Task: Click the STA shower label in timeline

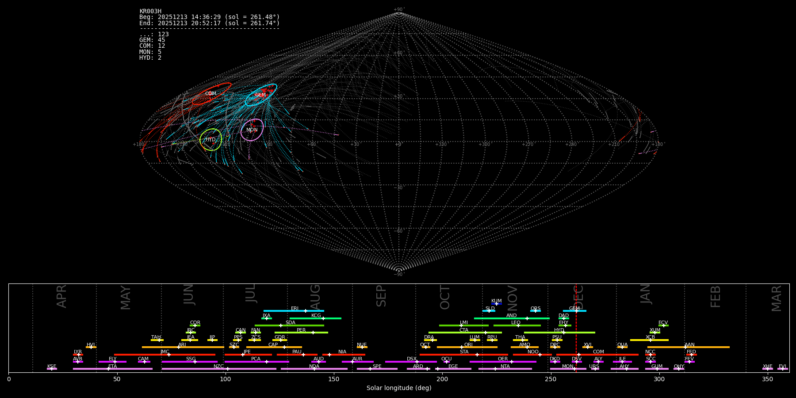Action: 464,352
